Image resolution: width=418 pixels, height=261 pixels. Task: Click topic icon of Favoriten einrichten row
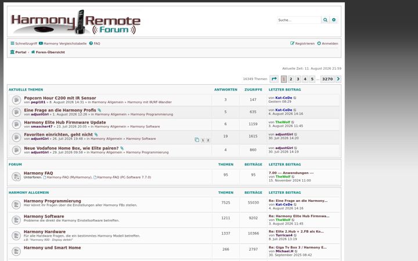pyautogui.click(x=16, y=137)
